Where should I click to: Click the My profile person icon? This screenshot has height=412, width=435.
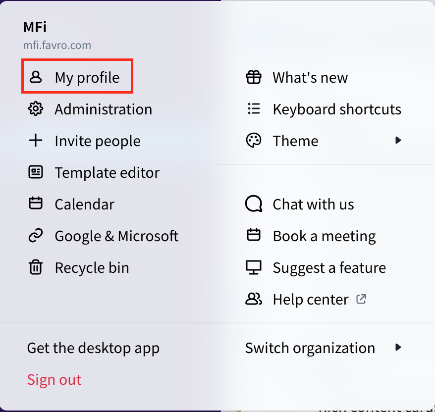coord(36,77)
